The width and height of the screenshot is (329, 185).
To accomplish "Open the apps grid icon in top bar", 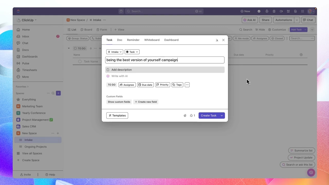I will coord(303,11).
